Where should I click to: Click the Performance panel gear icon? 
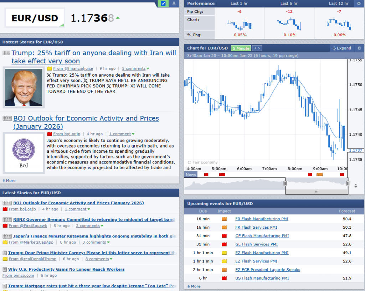(359, 3)
